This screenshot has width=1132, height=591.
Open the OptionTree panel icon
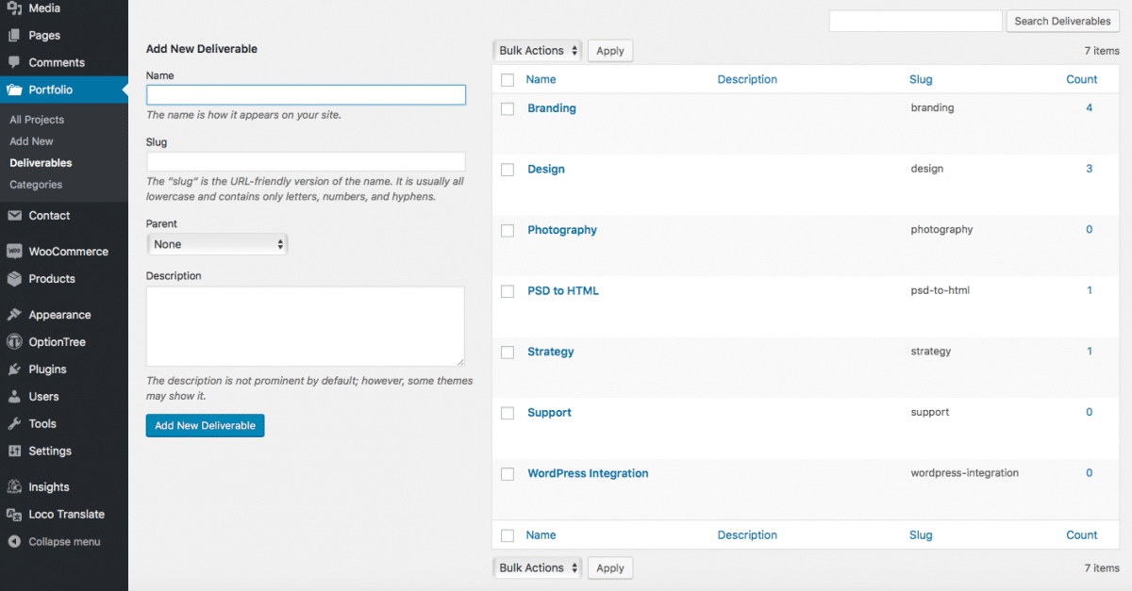pyautogui.click(x=16, y=341)
